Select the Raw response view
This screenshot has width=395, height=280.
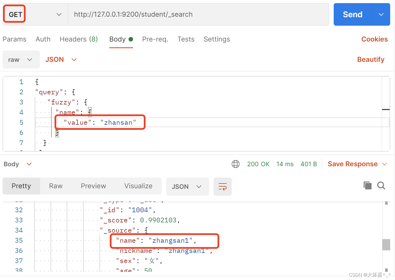tap(56, 186)
